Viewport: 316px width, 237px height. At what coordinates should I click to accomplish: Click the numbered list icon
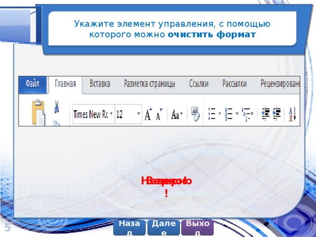(229, 114)
